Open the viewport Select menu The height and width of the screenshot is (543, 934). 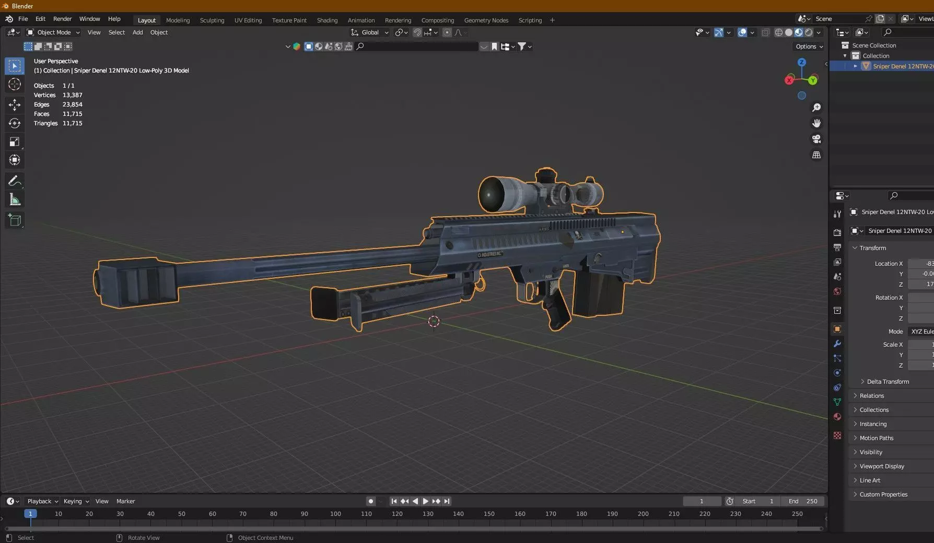116,32
